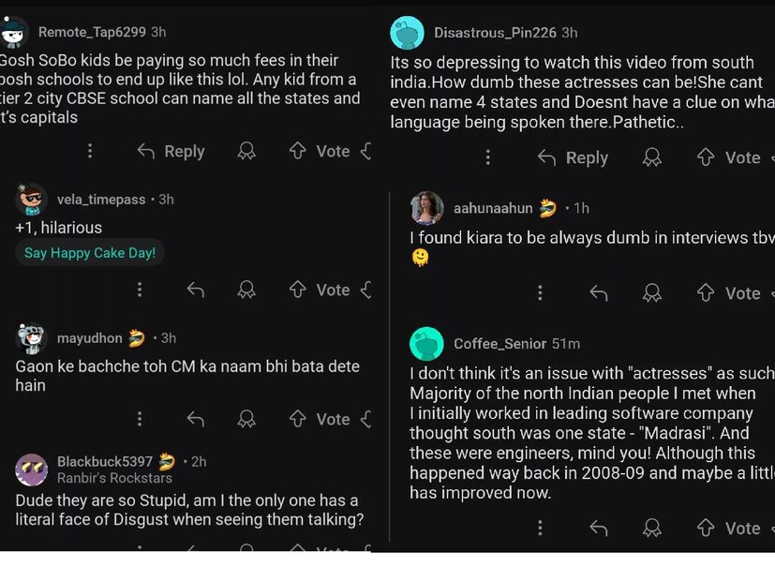Reply arrow on Coffee_Senior's comment
The height and width of the screenshot is (581, 775).
click(x=599, y=529)
